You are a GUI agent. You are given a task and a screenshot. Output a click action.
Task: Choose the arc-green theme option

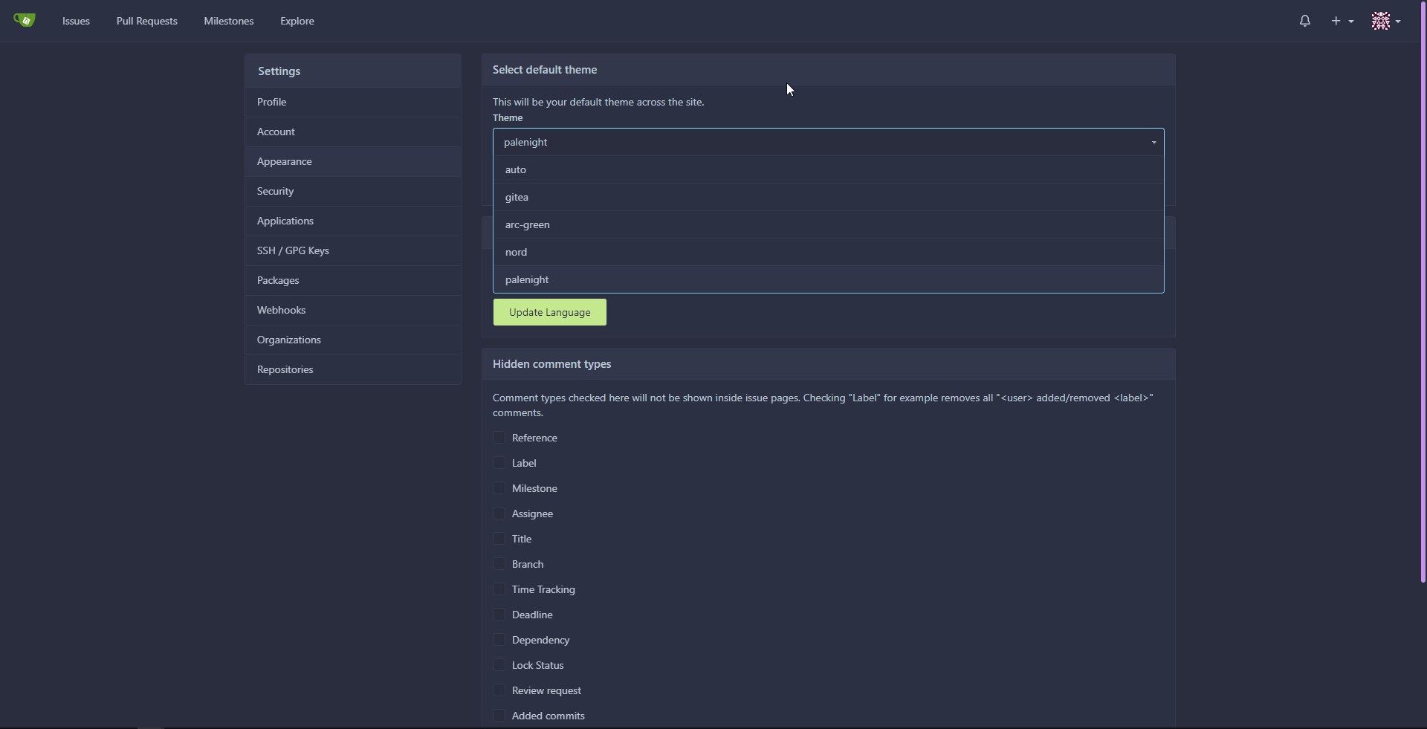coord(828,224)
